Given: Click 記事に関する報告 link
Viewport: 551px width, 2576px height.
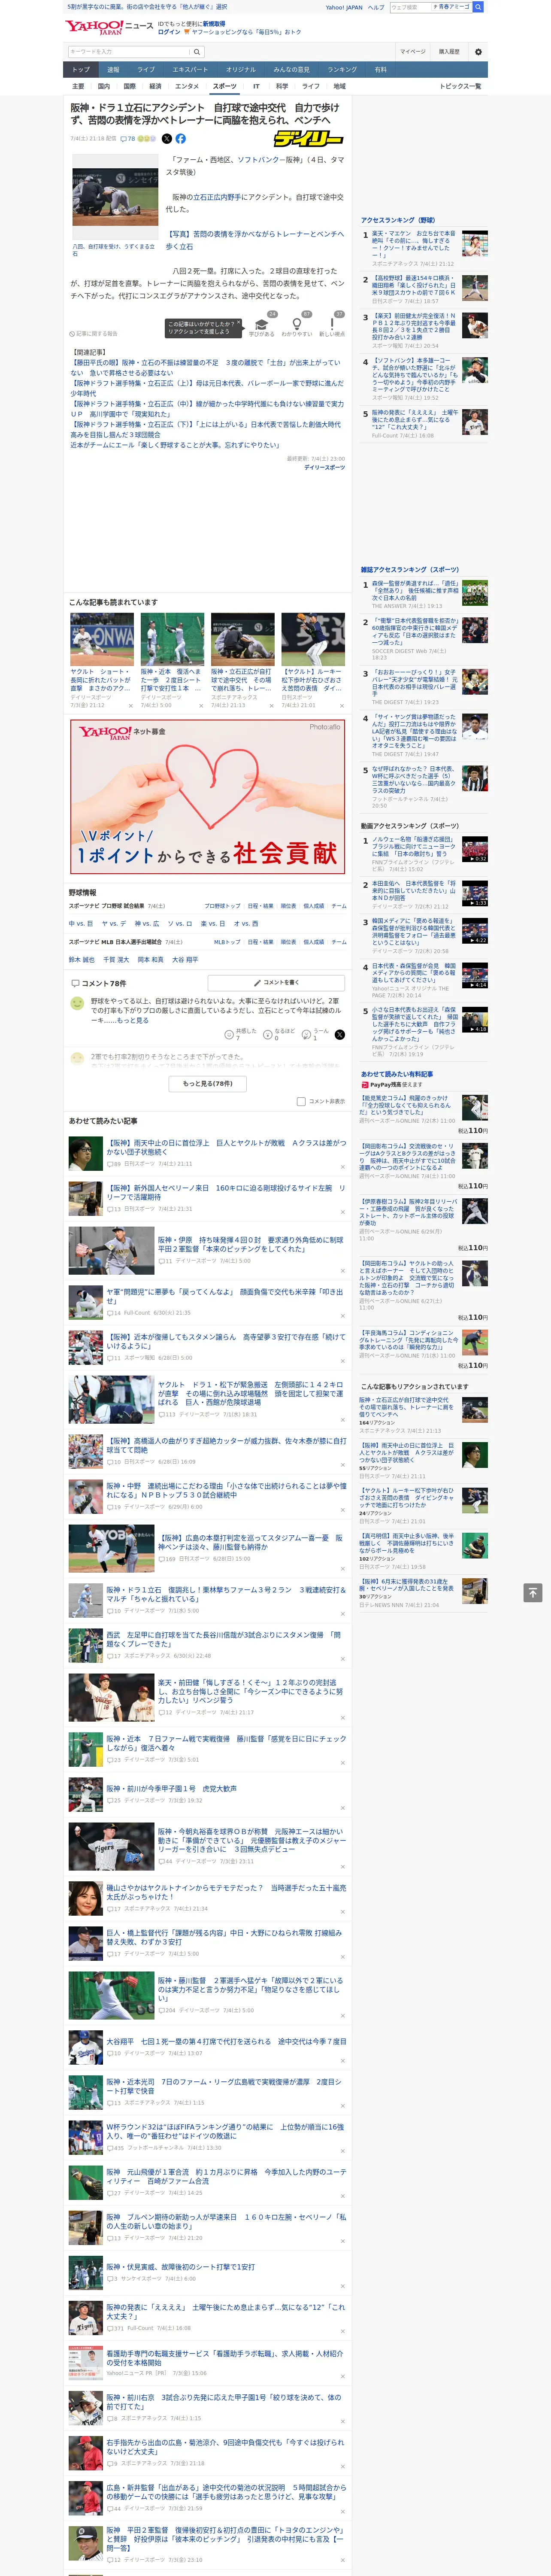Looking at the screenshot, I should pyautogui.click(x=93, y=334).
